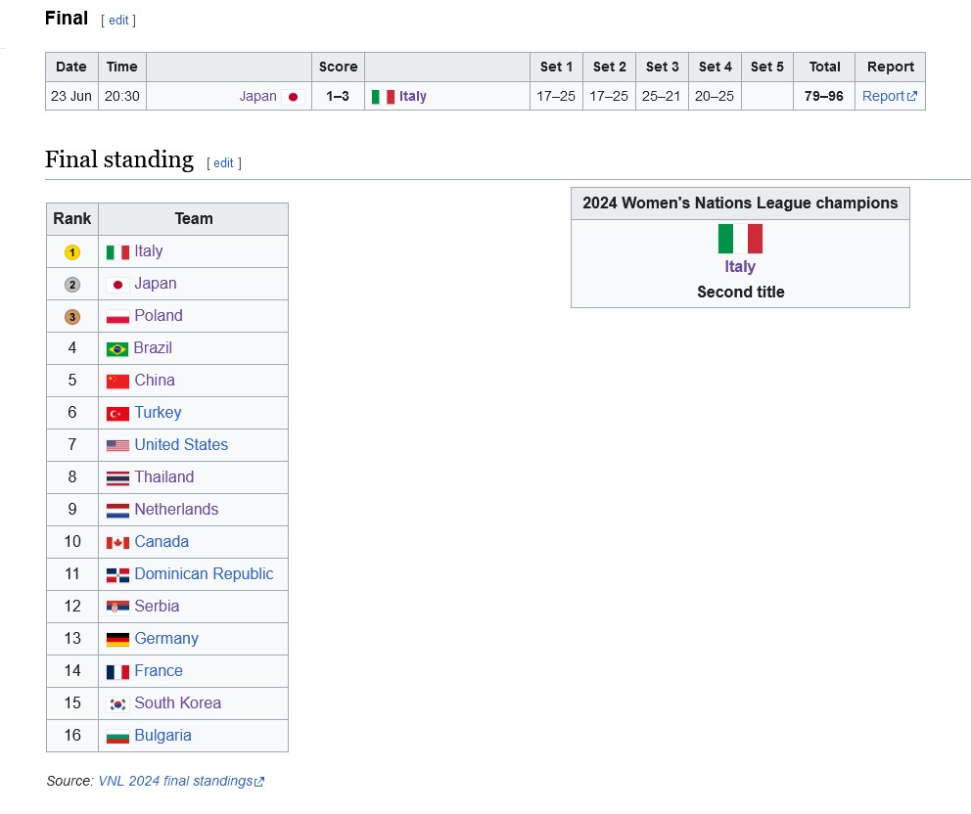The width and height of the screenshot is (971, 814).
Task: Click the Canada flag icon
Action: click(x=117, y=543)
